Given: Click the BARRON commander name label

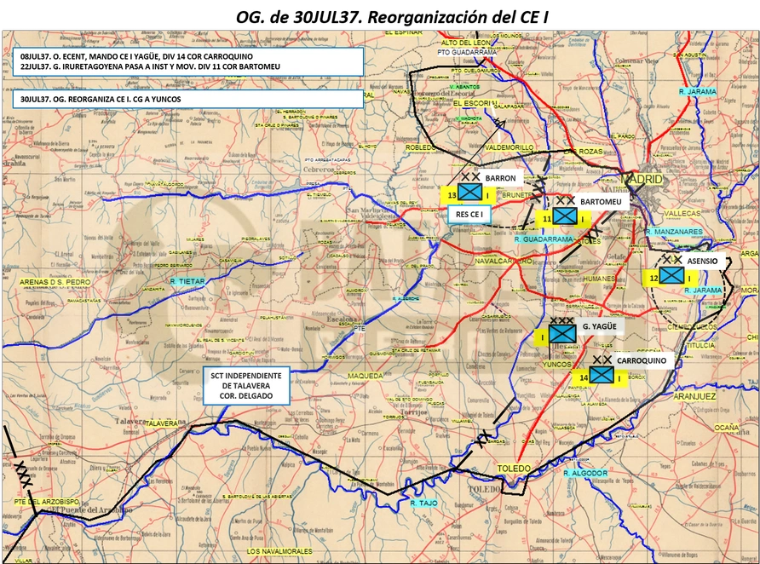Looking at the screenshot, I should tap(500, 178).
